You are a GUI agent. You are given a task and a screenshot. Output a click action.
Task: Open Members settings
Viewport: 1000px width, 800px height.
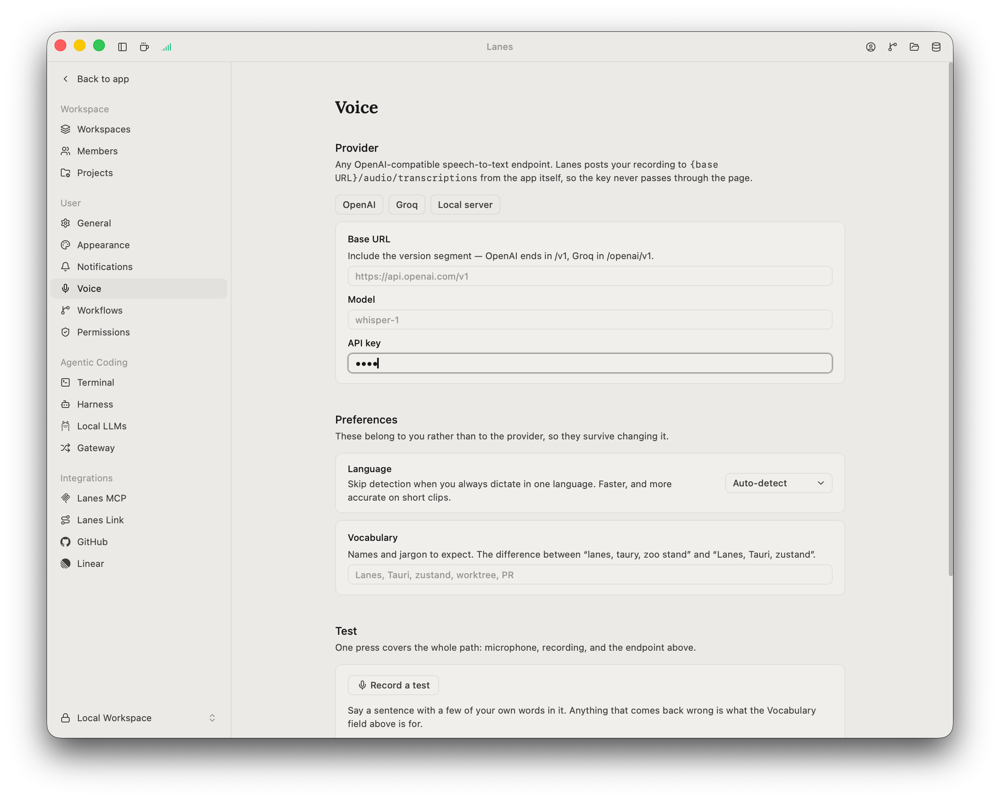(x=139, y=151)
